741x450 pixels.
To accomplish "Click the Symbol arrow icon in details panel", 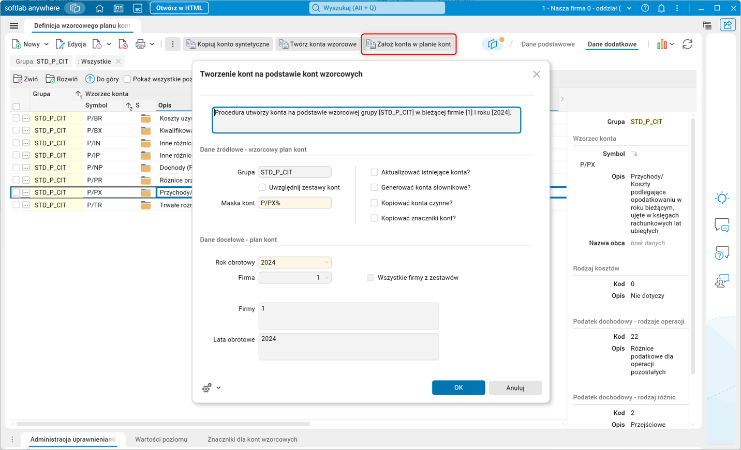I will pos(634,154).
